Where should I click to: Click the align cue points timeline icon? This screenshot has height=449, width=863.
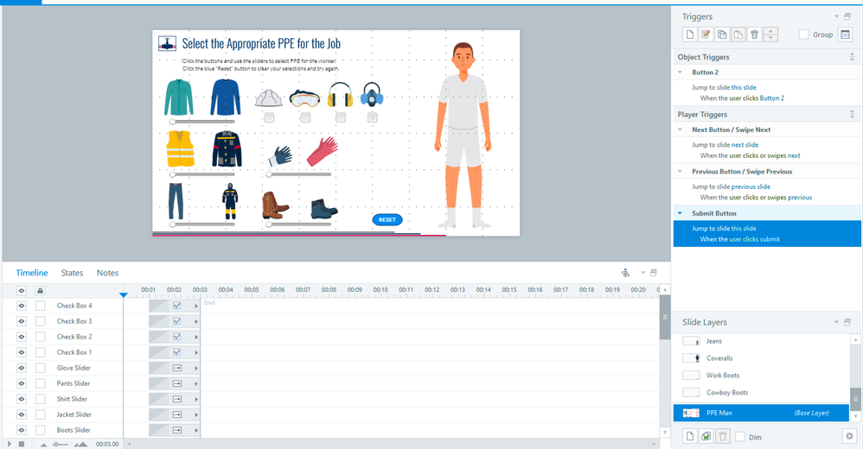(625, 273)
